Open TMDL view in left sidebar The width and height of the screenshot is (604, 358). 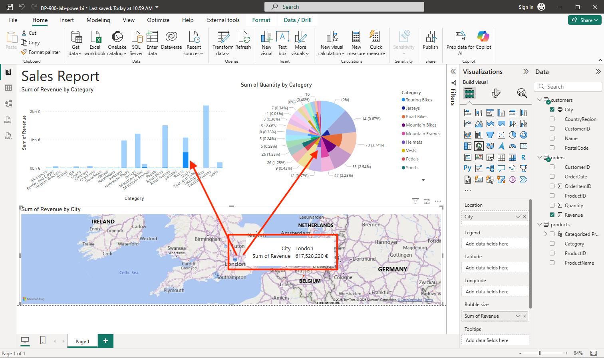8,136
